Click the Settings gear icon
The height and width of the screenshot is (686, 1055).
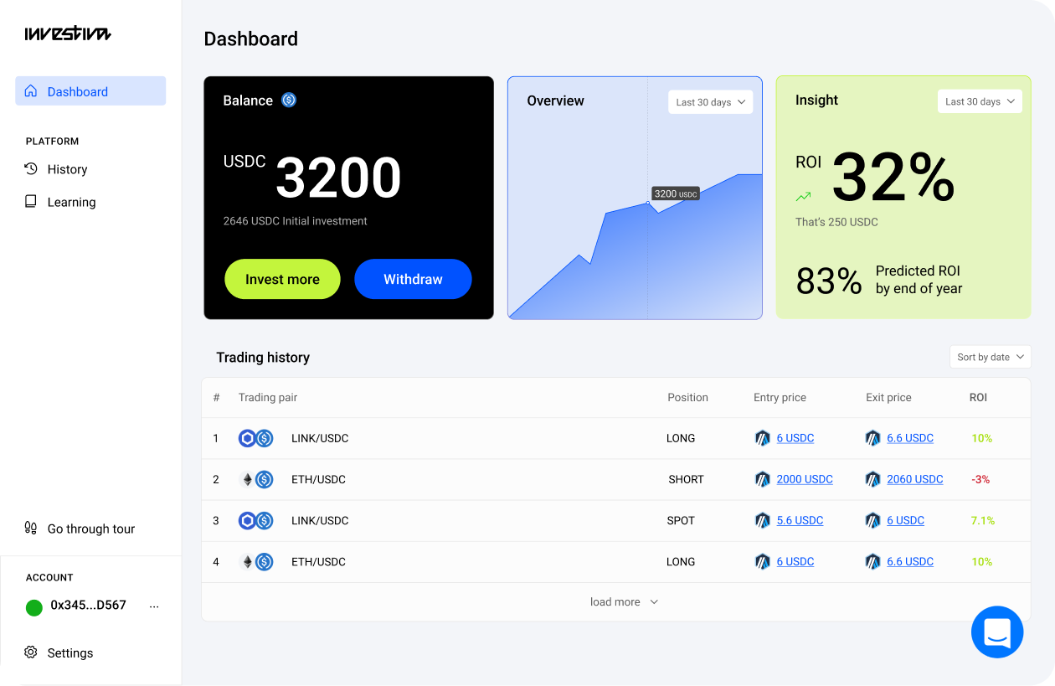31,652
